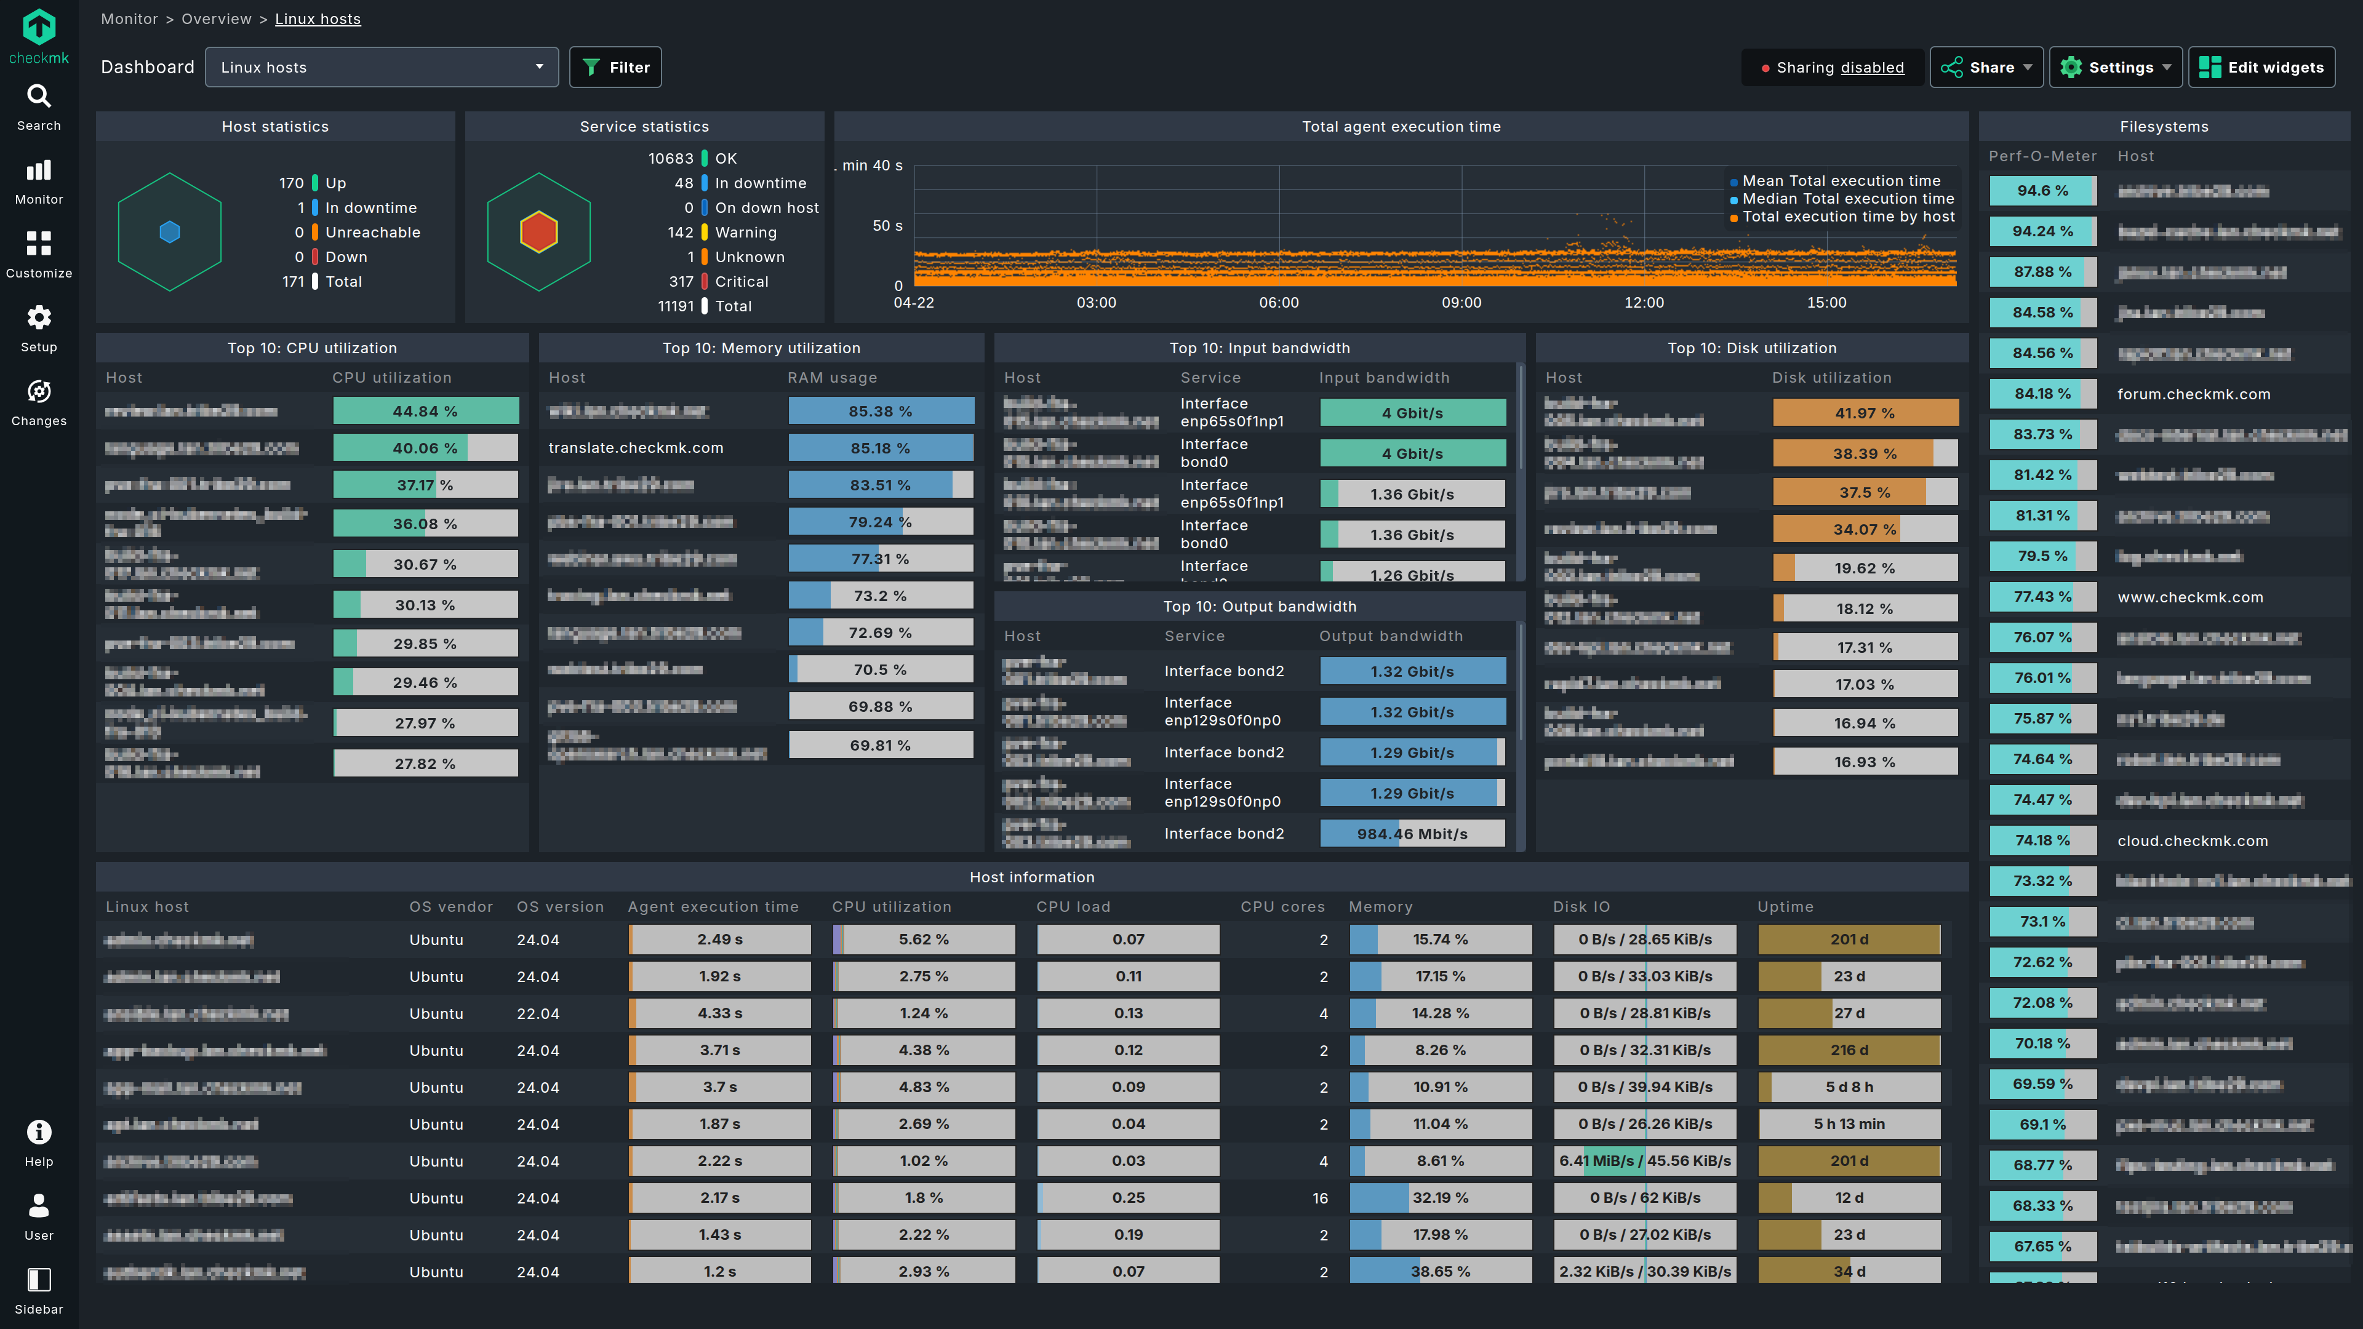Click the sharing disabled link
This screenshot has height=1329, width=2363.
pos(1871,67)
